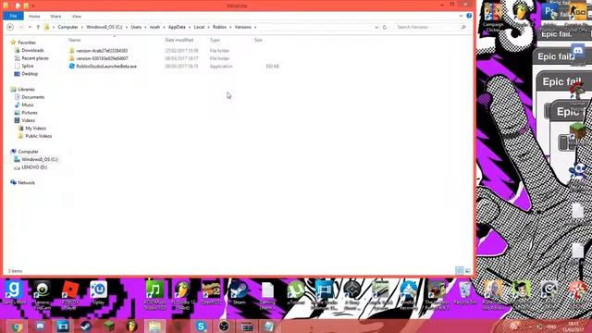Sort by Date modified column header
592x333 pixels.
click(x=179, y=40)
